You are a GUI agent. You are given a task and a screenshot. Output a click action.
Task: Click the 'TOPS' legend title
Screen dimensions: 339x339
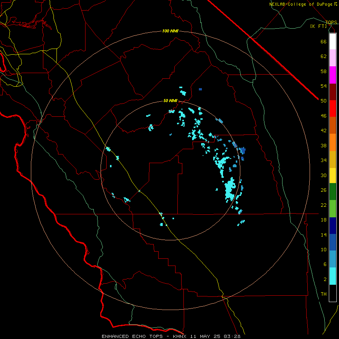click(331, 22)
